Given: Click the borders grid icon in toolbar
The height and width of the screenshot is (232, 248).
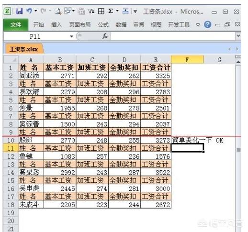Looking at the screenshot, I should (101, 11).
